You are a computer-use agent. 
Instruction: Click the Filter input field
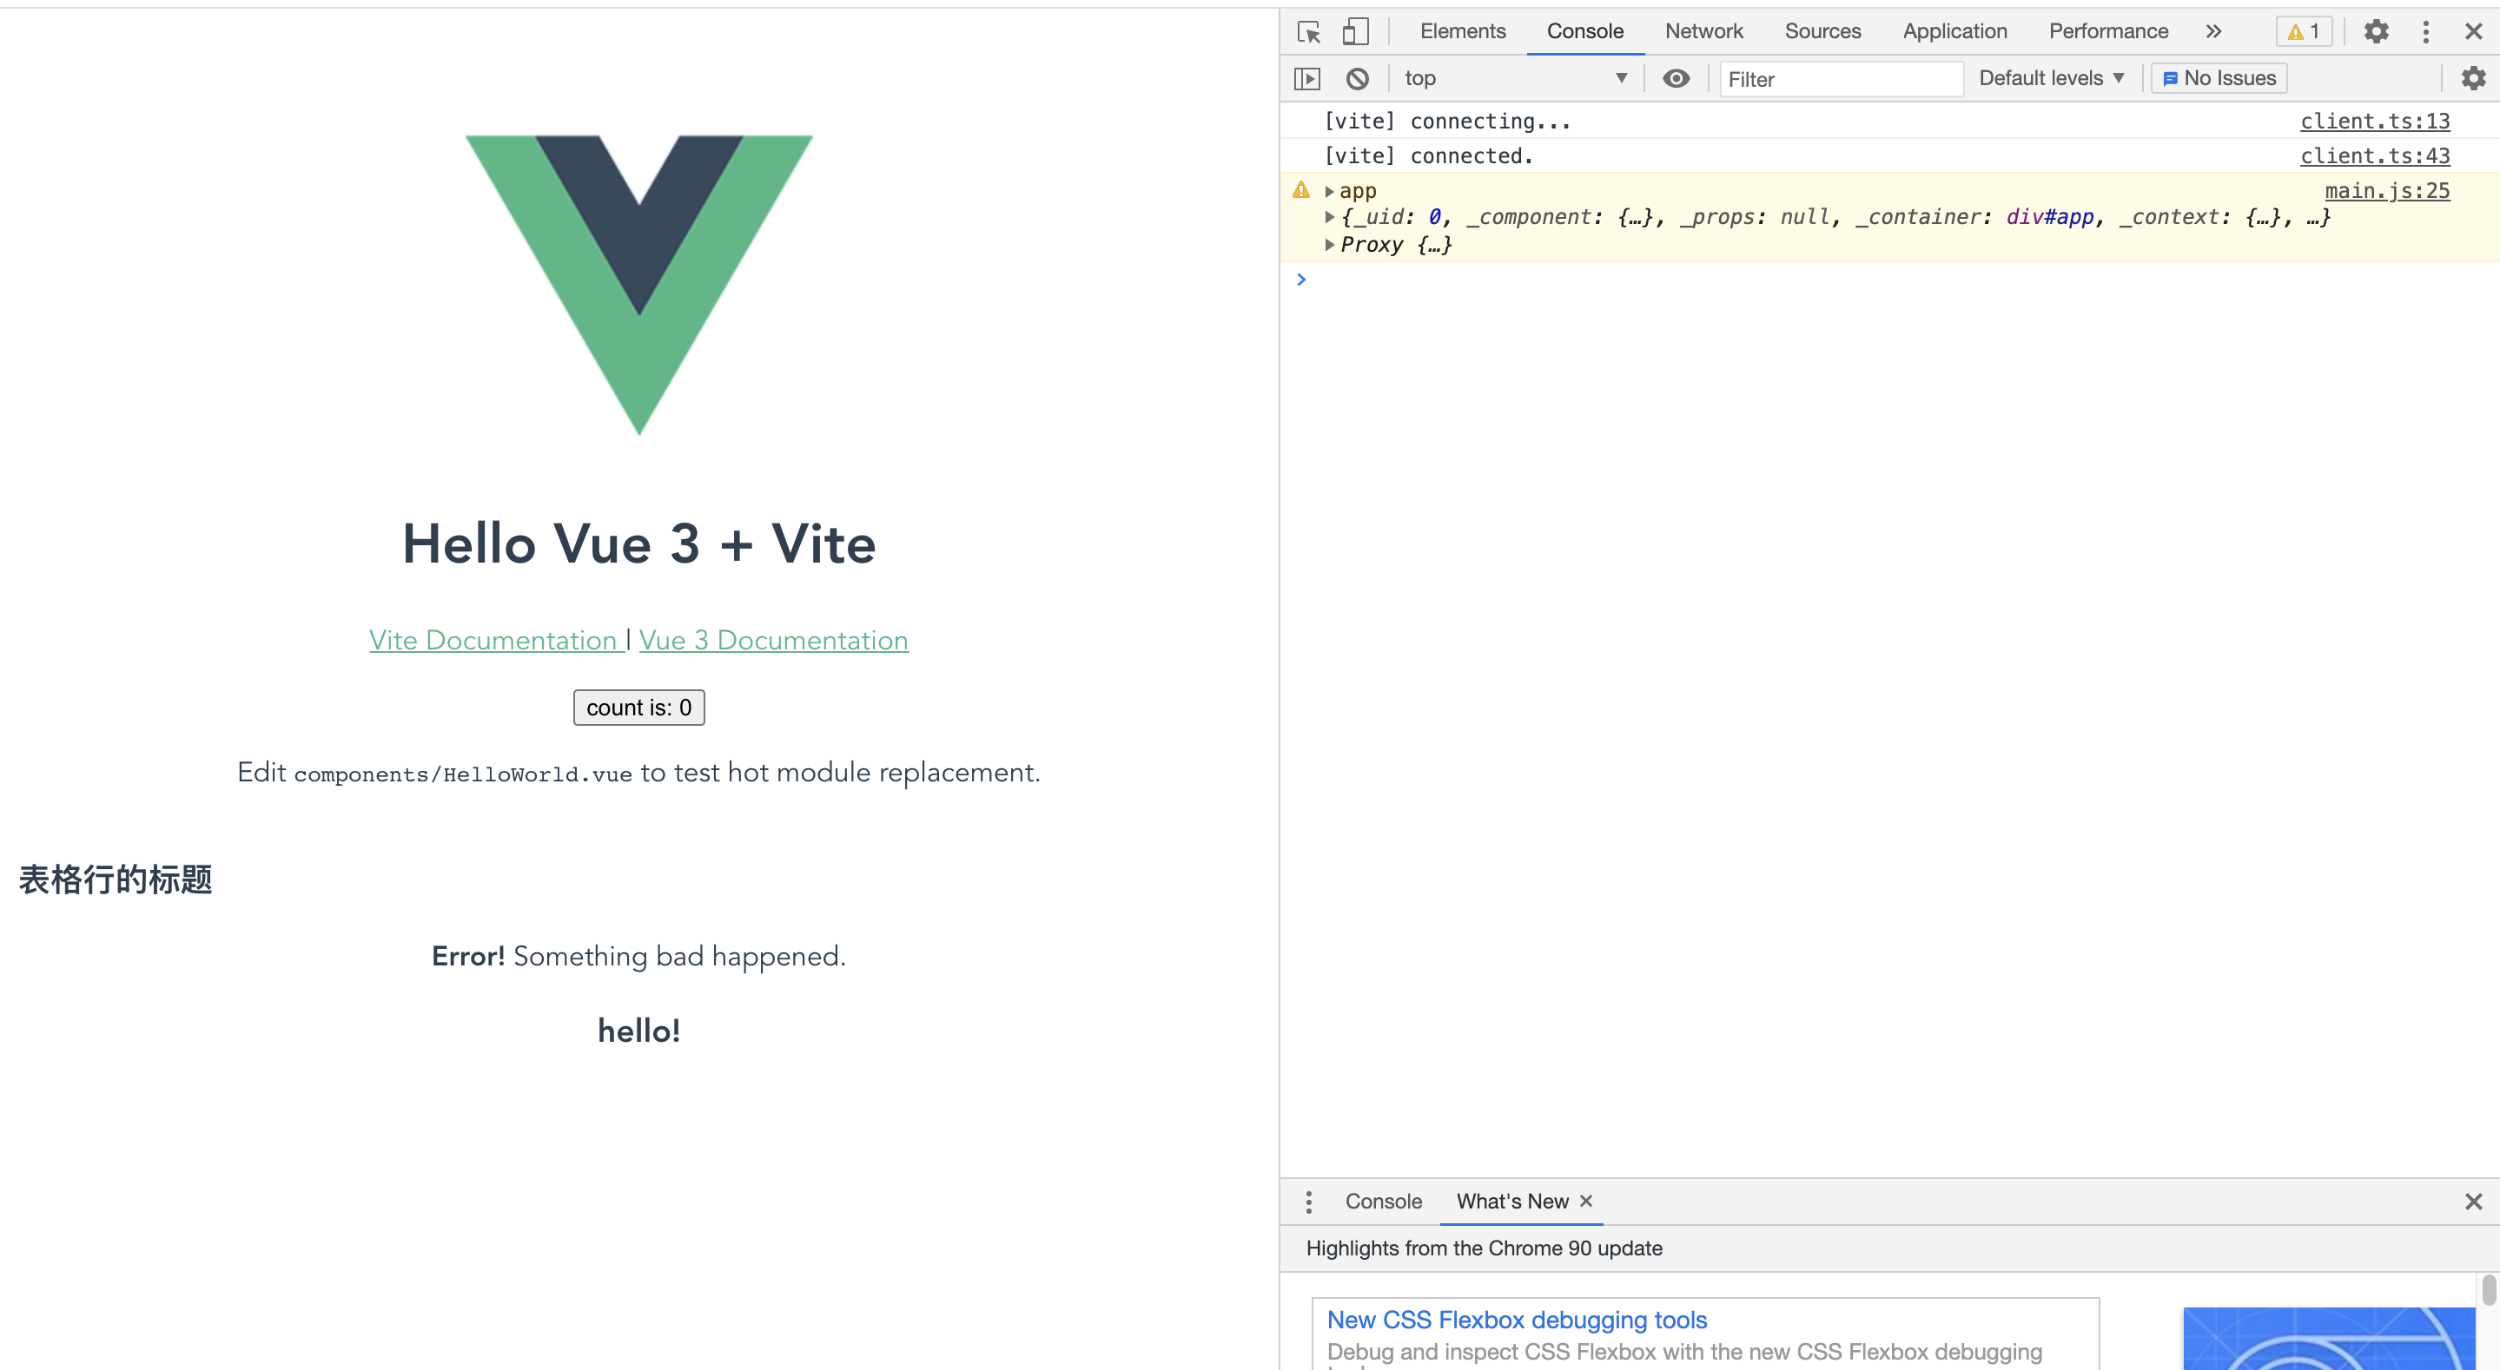1838,77
